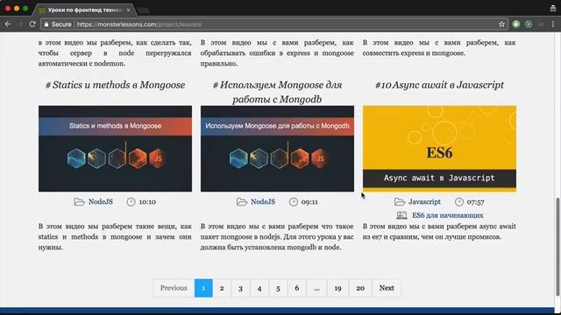Go to pagination page 6
Image resolution: width=561 pixels, height=315 pixels.
(296, 288)
